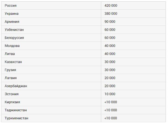Viewport: 168px width, 126px height.
Task: Click the Туркменистан table cell
Action: click(x=16, y=118)
